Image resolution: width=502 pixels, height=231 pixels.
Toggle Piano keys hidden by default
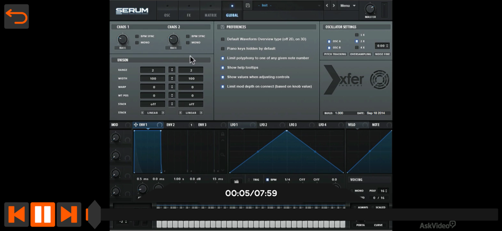(x=223, y=48)
